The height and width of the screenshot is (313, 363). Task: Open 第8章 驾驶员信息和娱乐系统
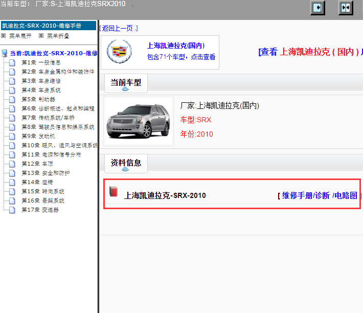[58, 127]
